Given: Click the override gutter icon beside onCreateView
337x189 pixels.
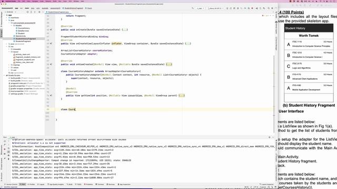Looking at the screenshot, I should (x=51, y=44).
